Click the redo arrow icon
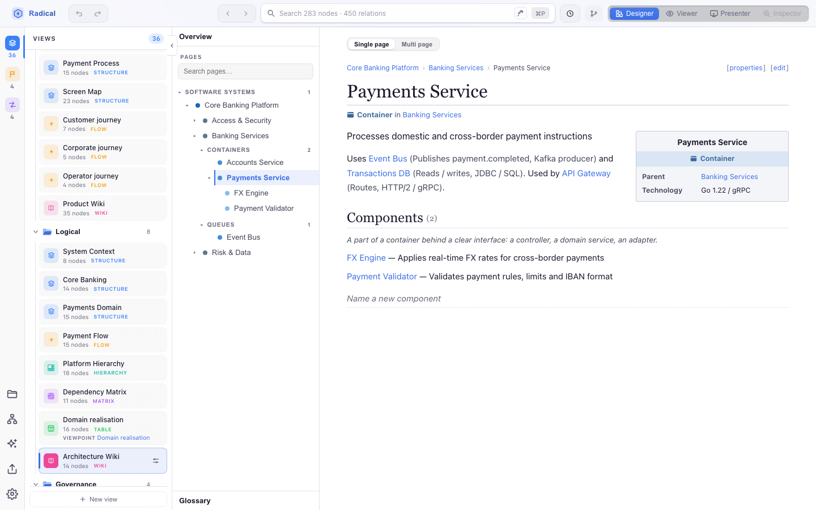Image resolution: width=816 pixels, height=510 pixels. click(x=97, y=14)
